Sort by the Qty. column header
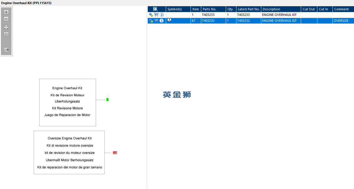 pos(231,9)
